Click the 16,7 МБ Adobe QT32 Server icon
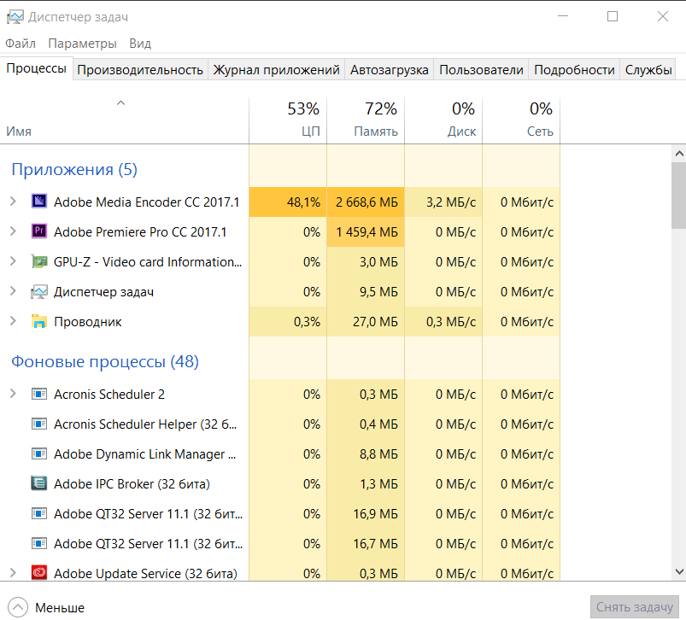686x620 pixels. coord(39,543)
